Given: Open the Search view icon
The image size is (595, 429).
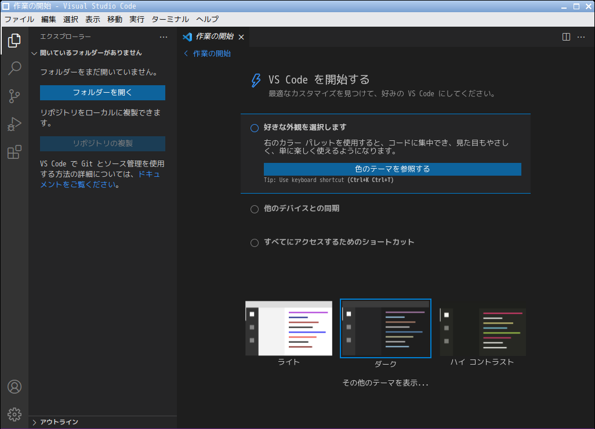Looking at the screenshot, I should (x=14, y=68).
